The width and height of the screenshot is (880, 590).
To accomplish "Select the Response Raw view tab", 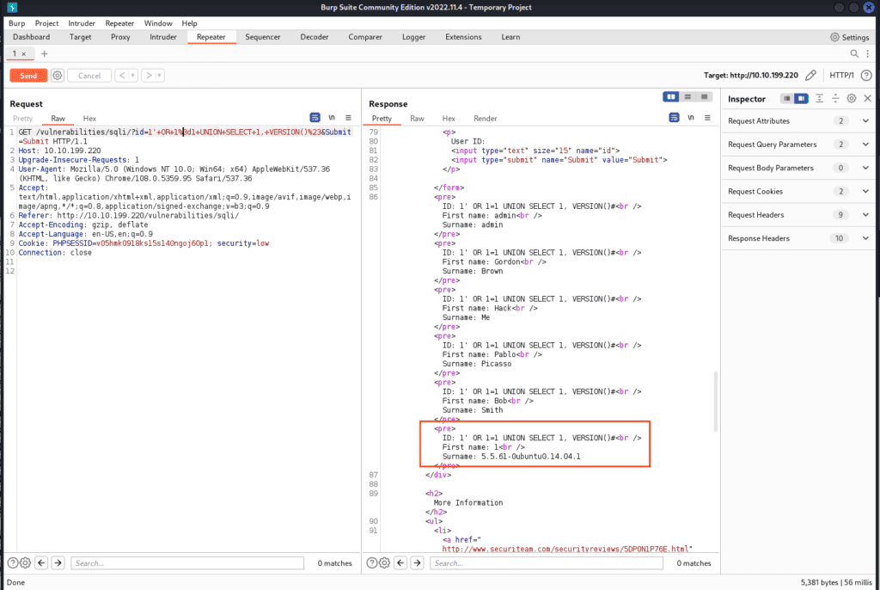I will 417,119.
